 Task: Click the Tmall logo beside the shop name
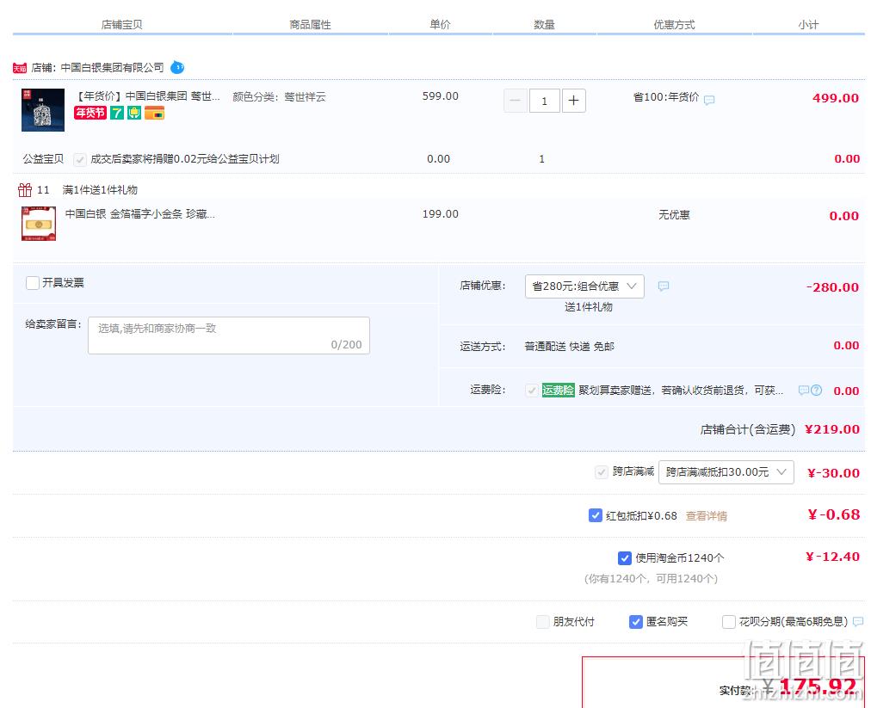tap(20, 68)
